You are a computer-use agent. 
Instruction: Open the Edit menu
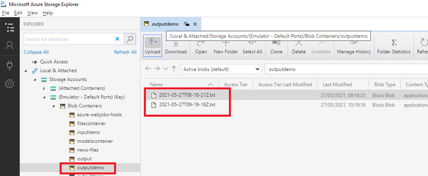pyautogui.click(x=18, y=13)
